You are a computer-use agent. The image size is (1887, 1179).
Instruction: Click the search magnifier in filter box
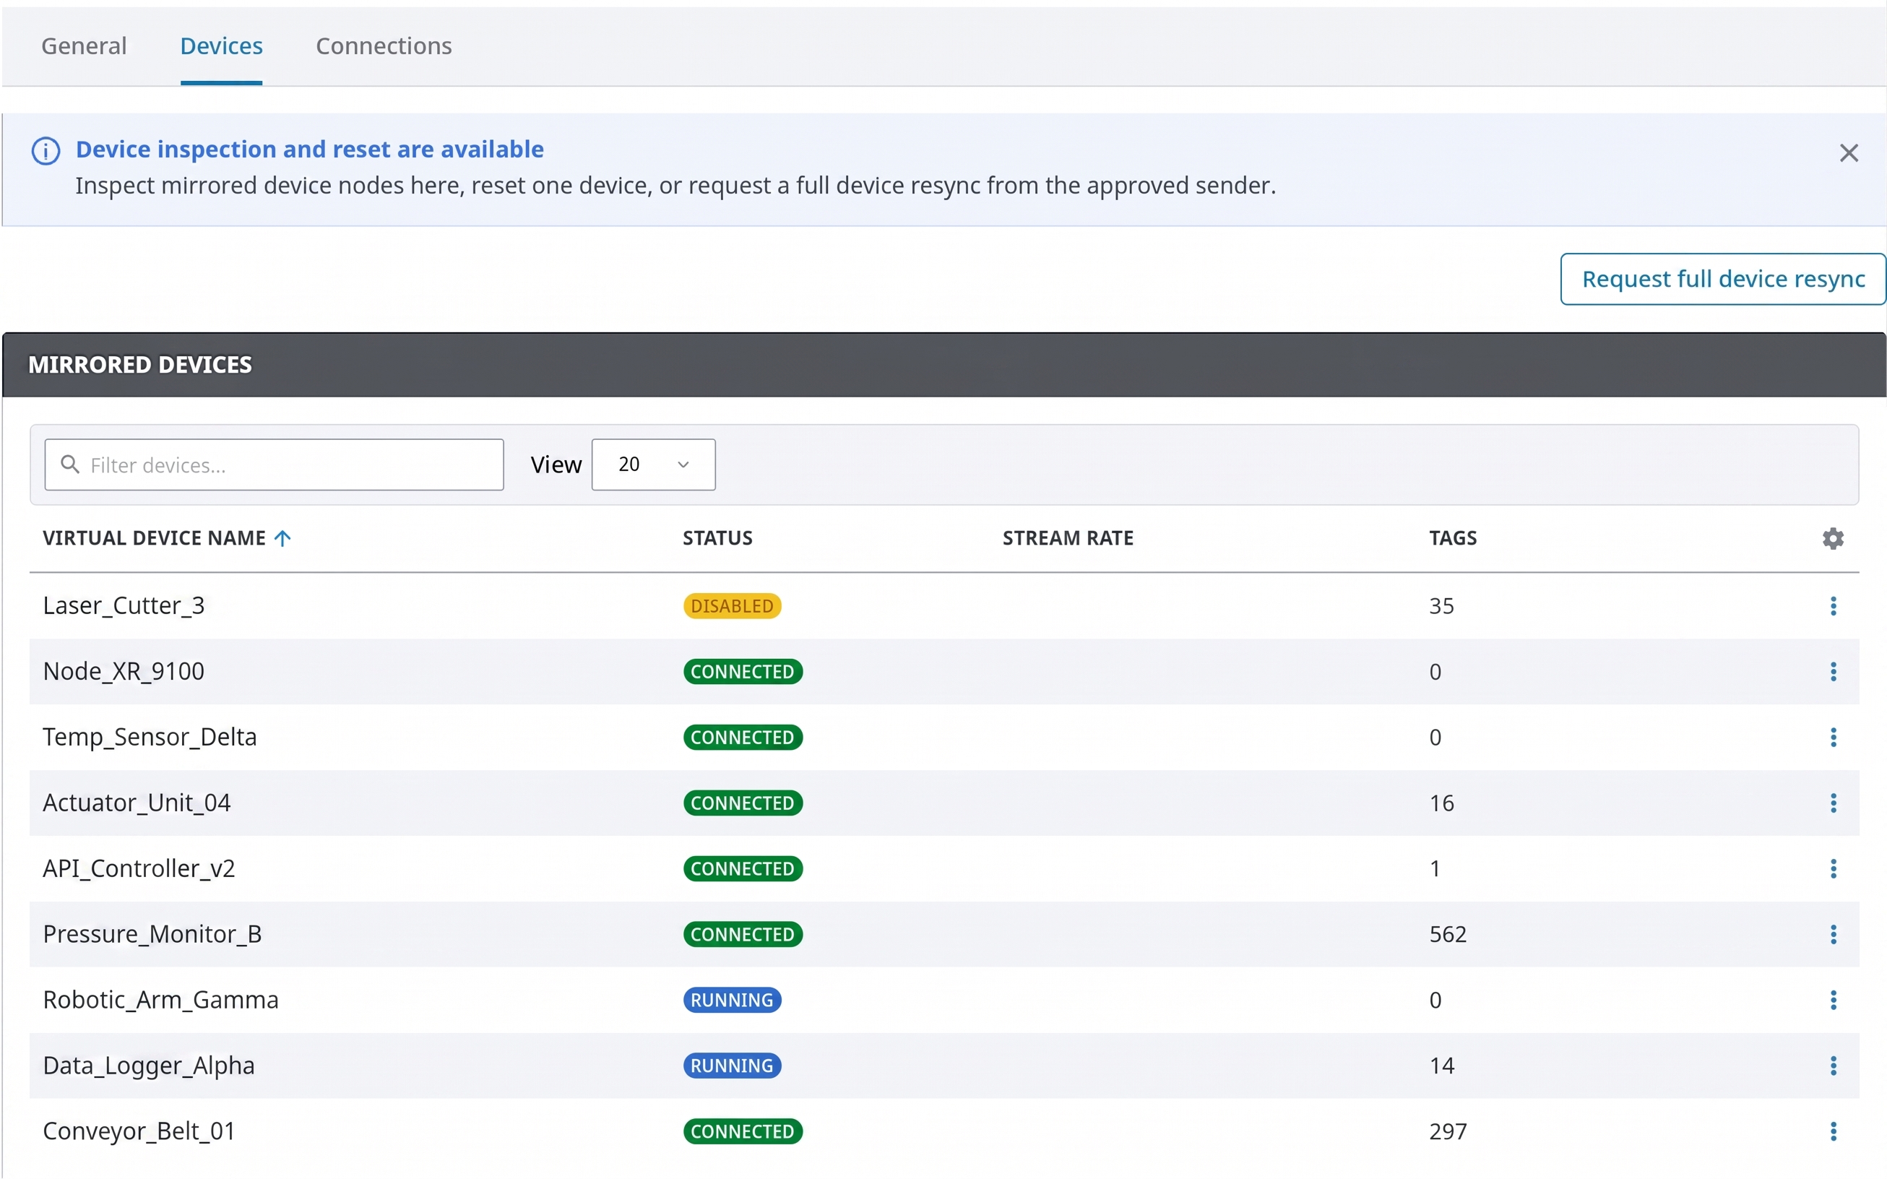pyautogui.click(x=70, y=464)
